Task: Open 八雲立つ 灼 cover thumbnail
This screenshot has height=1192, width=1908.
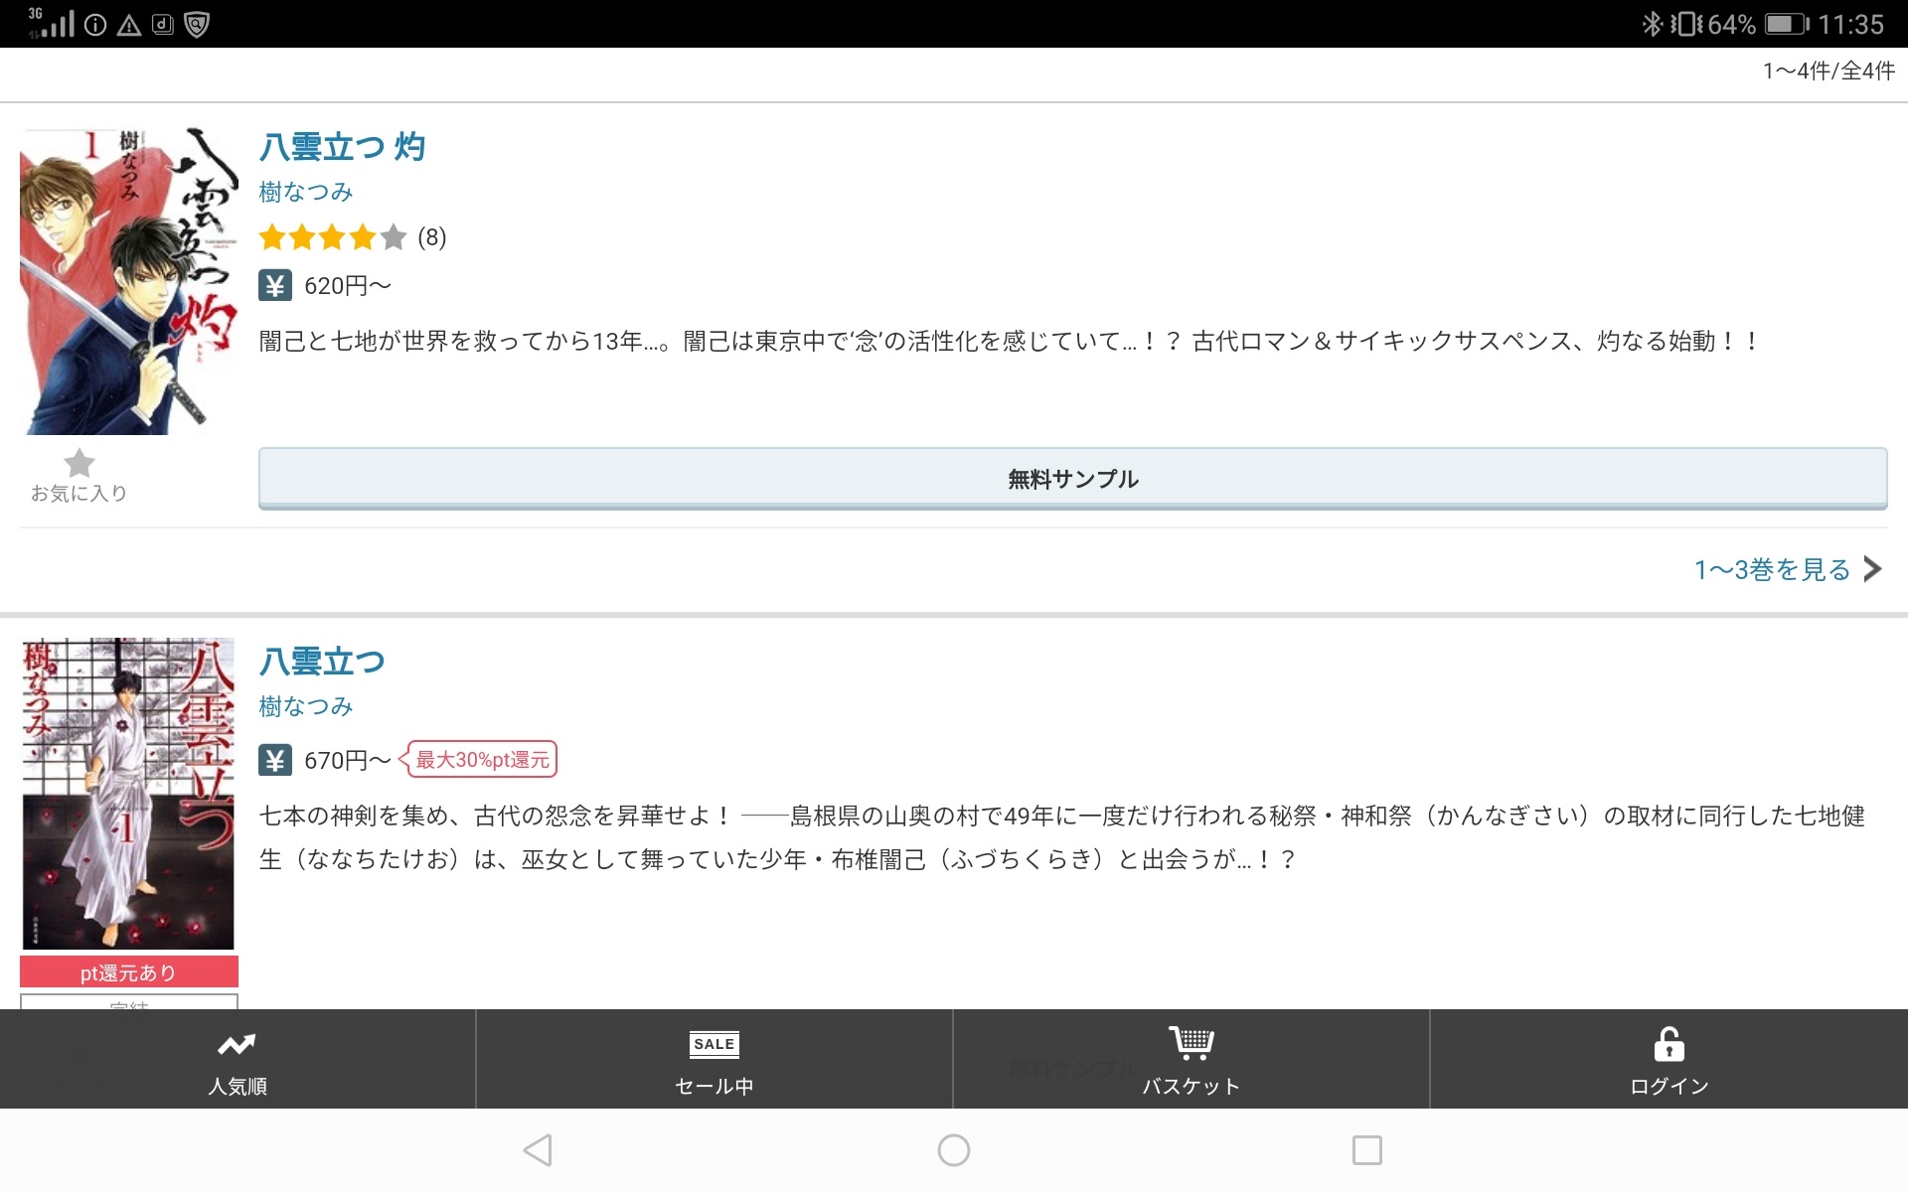Action: click(x=127, y=281)
